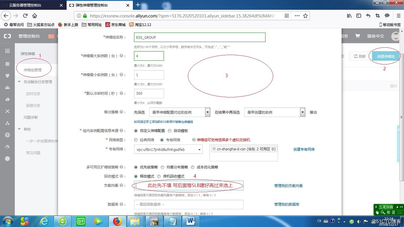Screen dimensions: 404x227
Task: Open link 如何保证手工添加的ECS实例不被移出伸缩组
Action: tap(163, 122)
